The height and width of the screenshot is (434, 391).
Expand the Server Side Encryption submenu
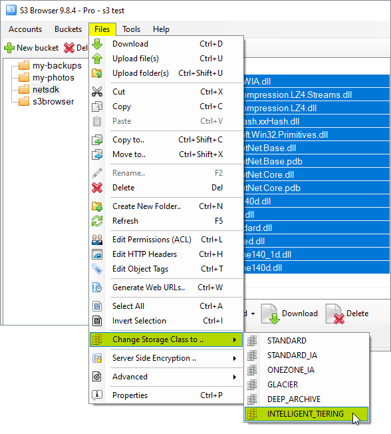point(166,358)
